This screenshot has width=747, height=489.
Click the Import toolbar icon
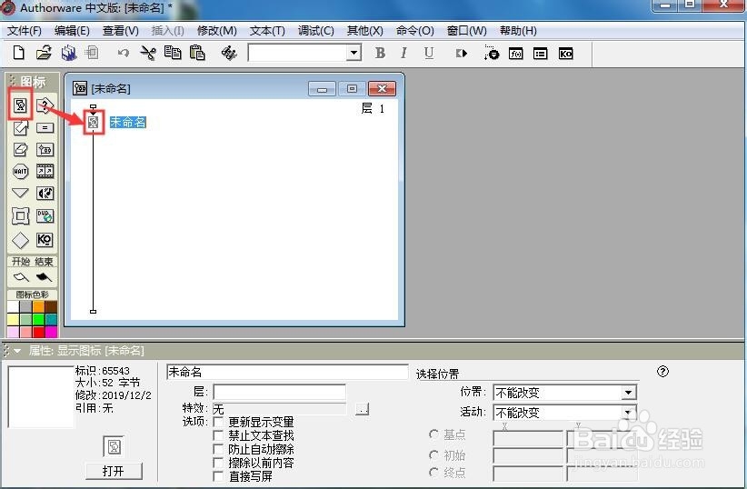(x=92, y=53)
